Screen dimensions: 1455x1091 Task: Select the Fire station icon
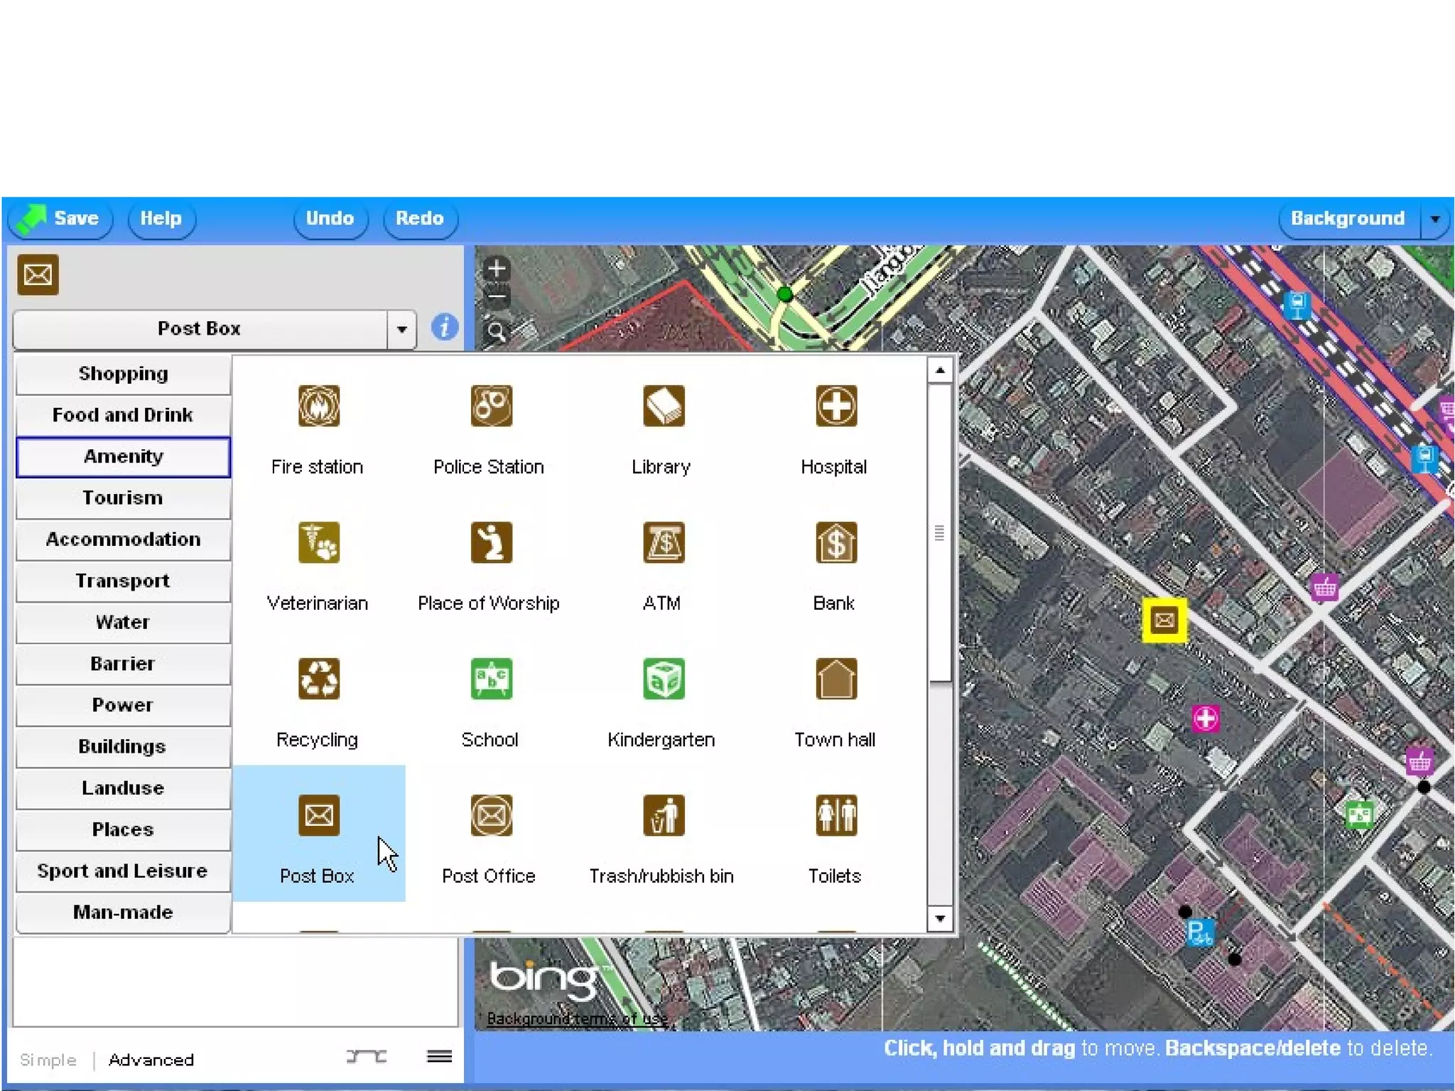(x=318, y=406)
